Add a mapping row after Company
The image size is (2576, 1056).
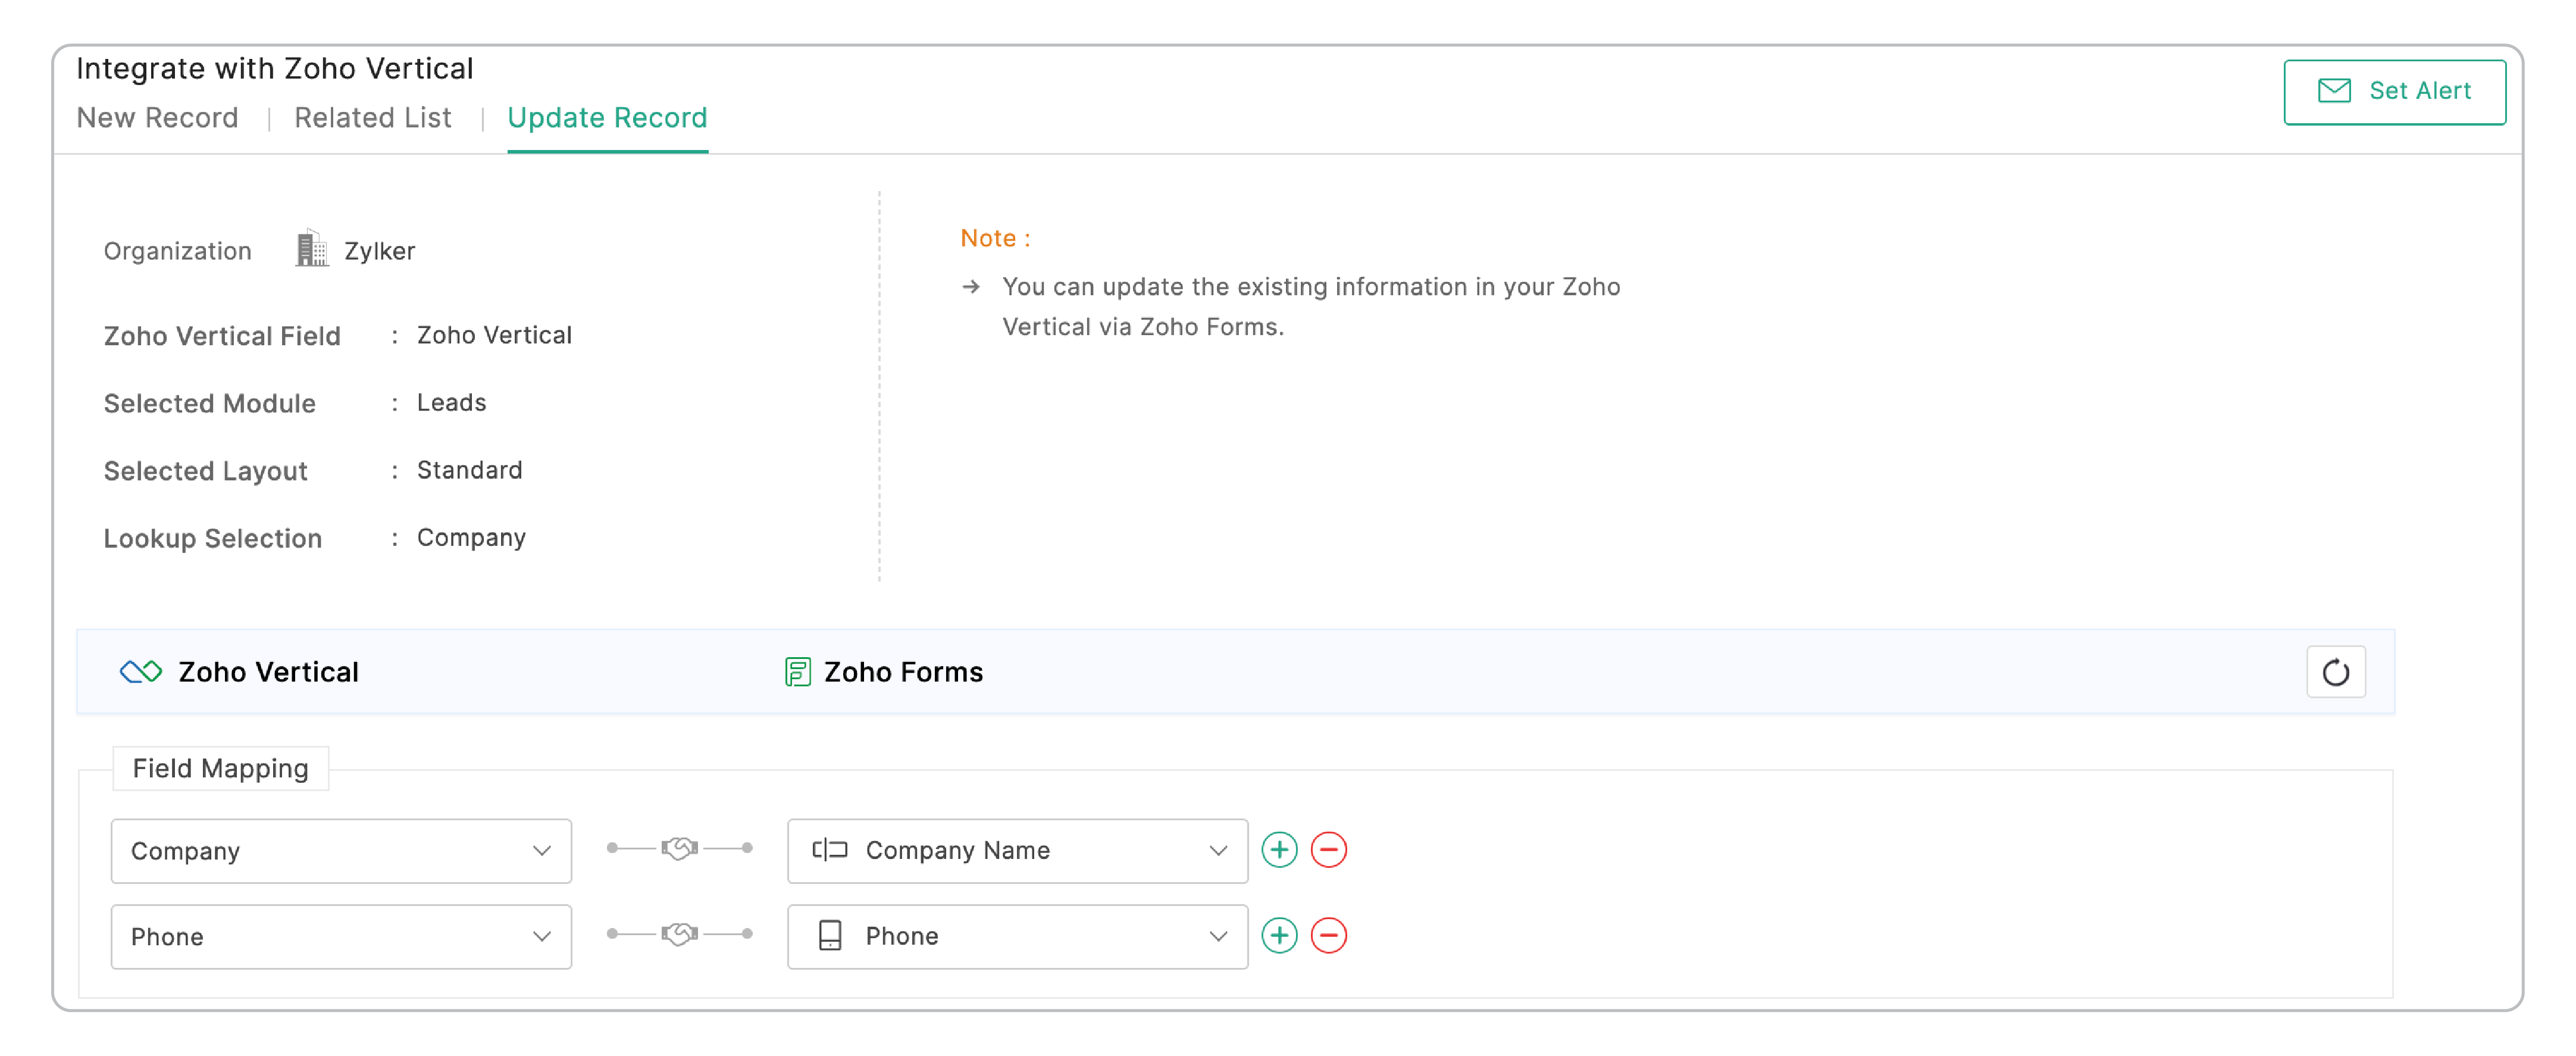(x=1279, y=850)
